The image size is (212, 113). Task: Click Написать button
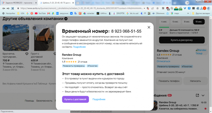(x=195, y=81)
